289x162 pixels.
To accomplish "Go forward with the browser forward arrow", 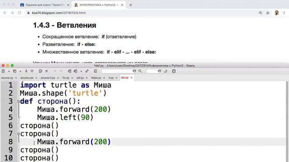I will (12, 13).
